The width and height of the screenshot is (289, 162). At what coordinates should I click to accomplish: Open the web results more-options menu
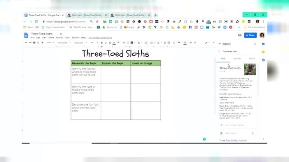253,133
